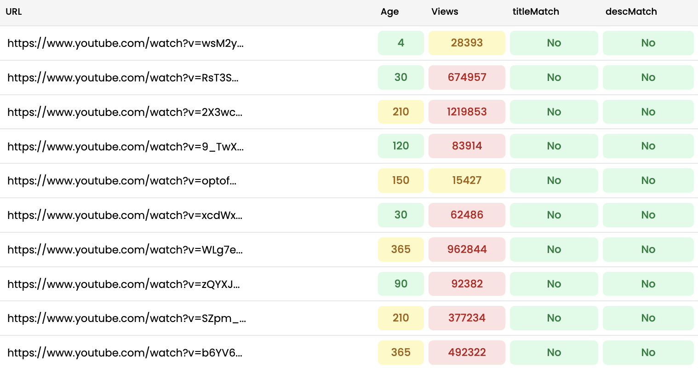Click the Age column header
Image resolution: width=698 pixels, height=368 pixels.
[389, 12]
